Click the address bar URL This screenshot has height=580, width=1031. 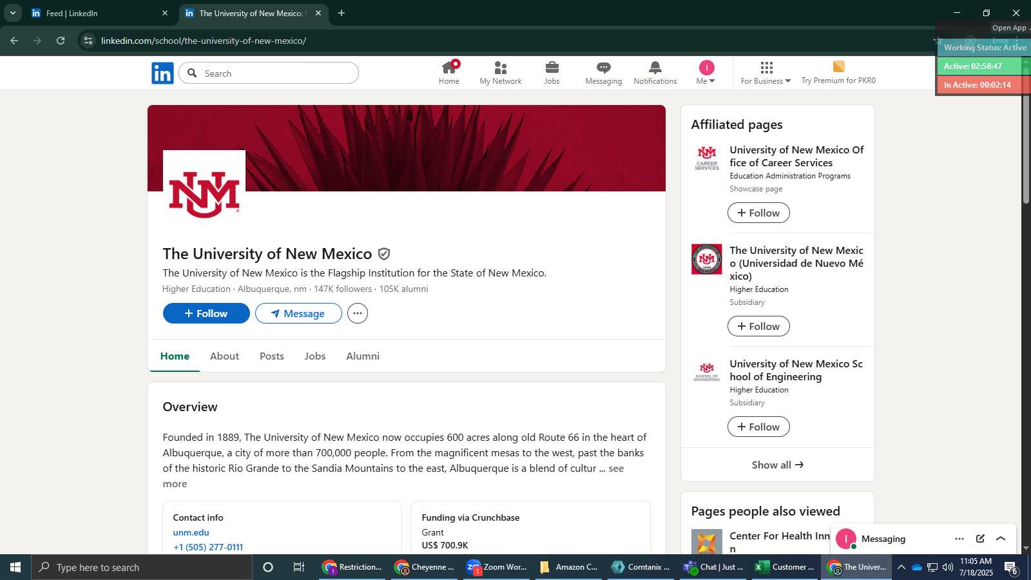tap(204, 41)
